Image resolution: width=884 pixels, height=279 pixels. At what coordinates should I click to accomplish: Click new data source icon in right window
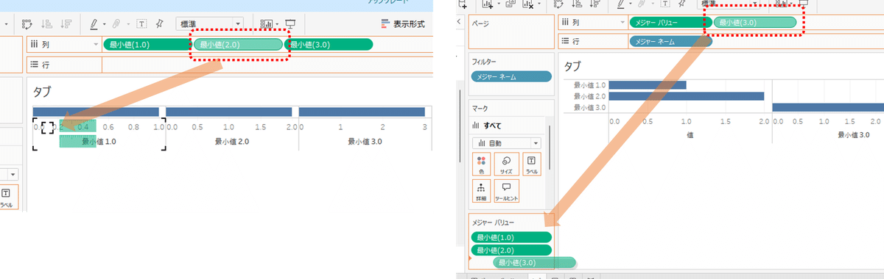pyautogui.click(x=463, y=4)
